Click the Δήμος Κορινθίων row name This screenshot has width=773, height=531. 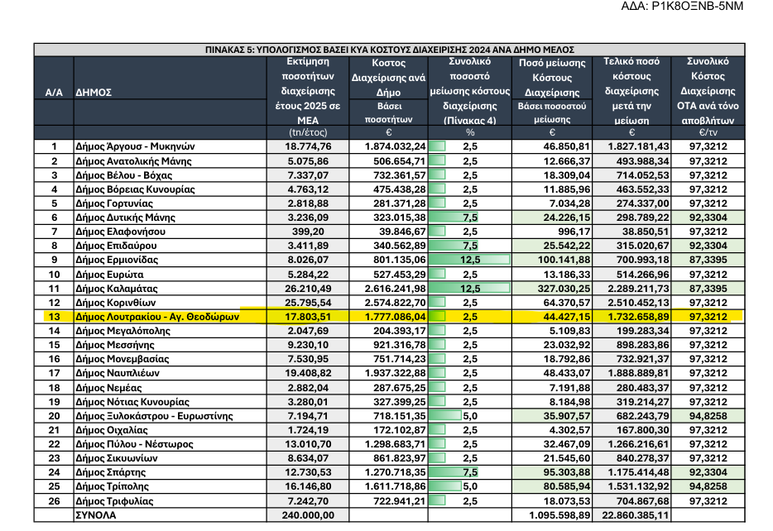click(x=114, y=302)
